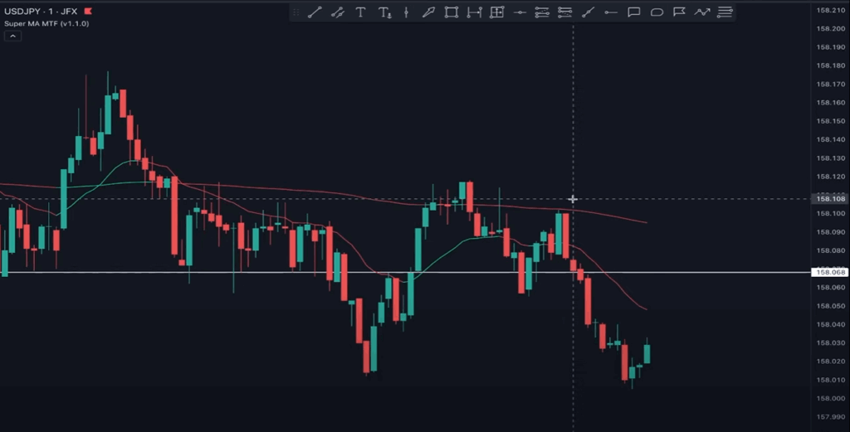Select the horizontal line tool

[520, 12]
